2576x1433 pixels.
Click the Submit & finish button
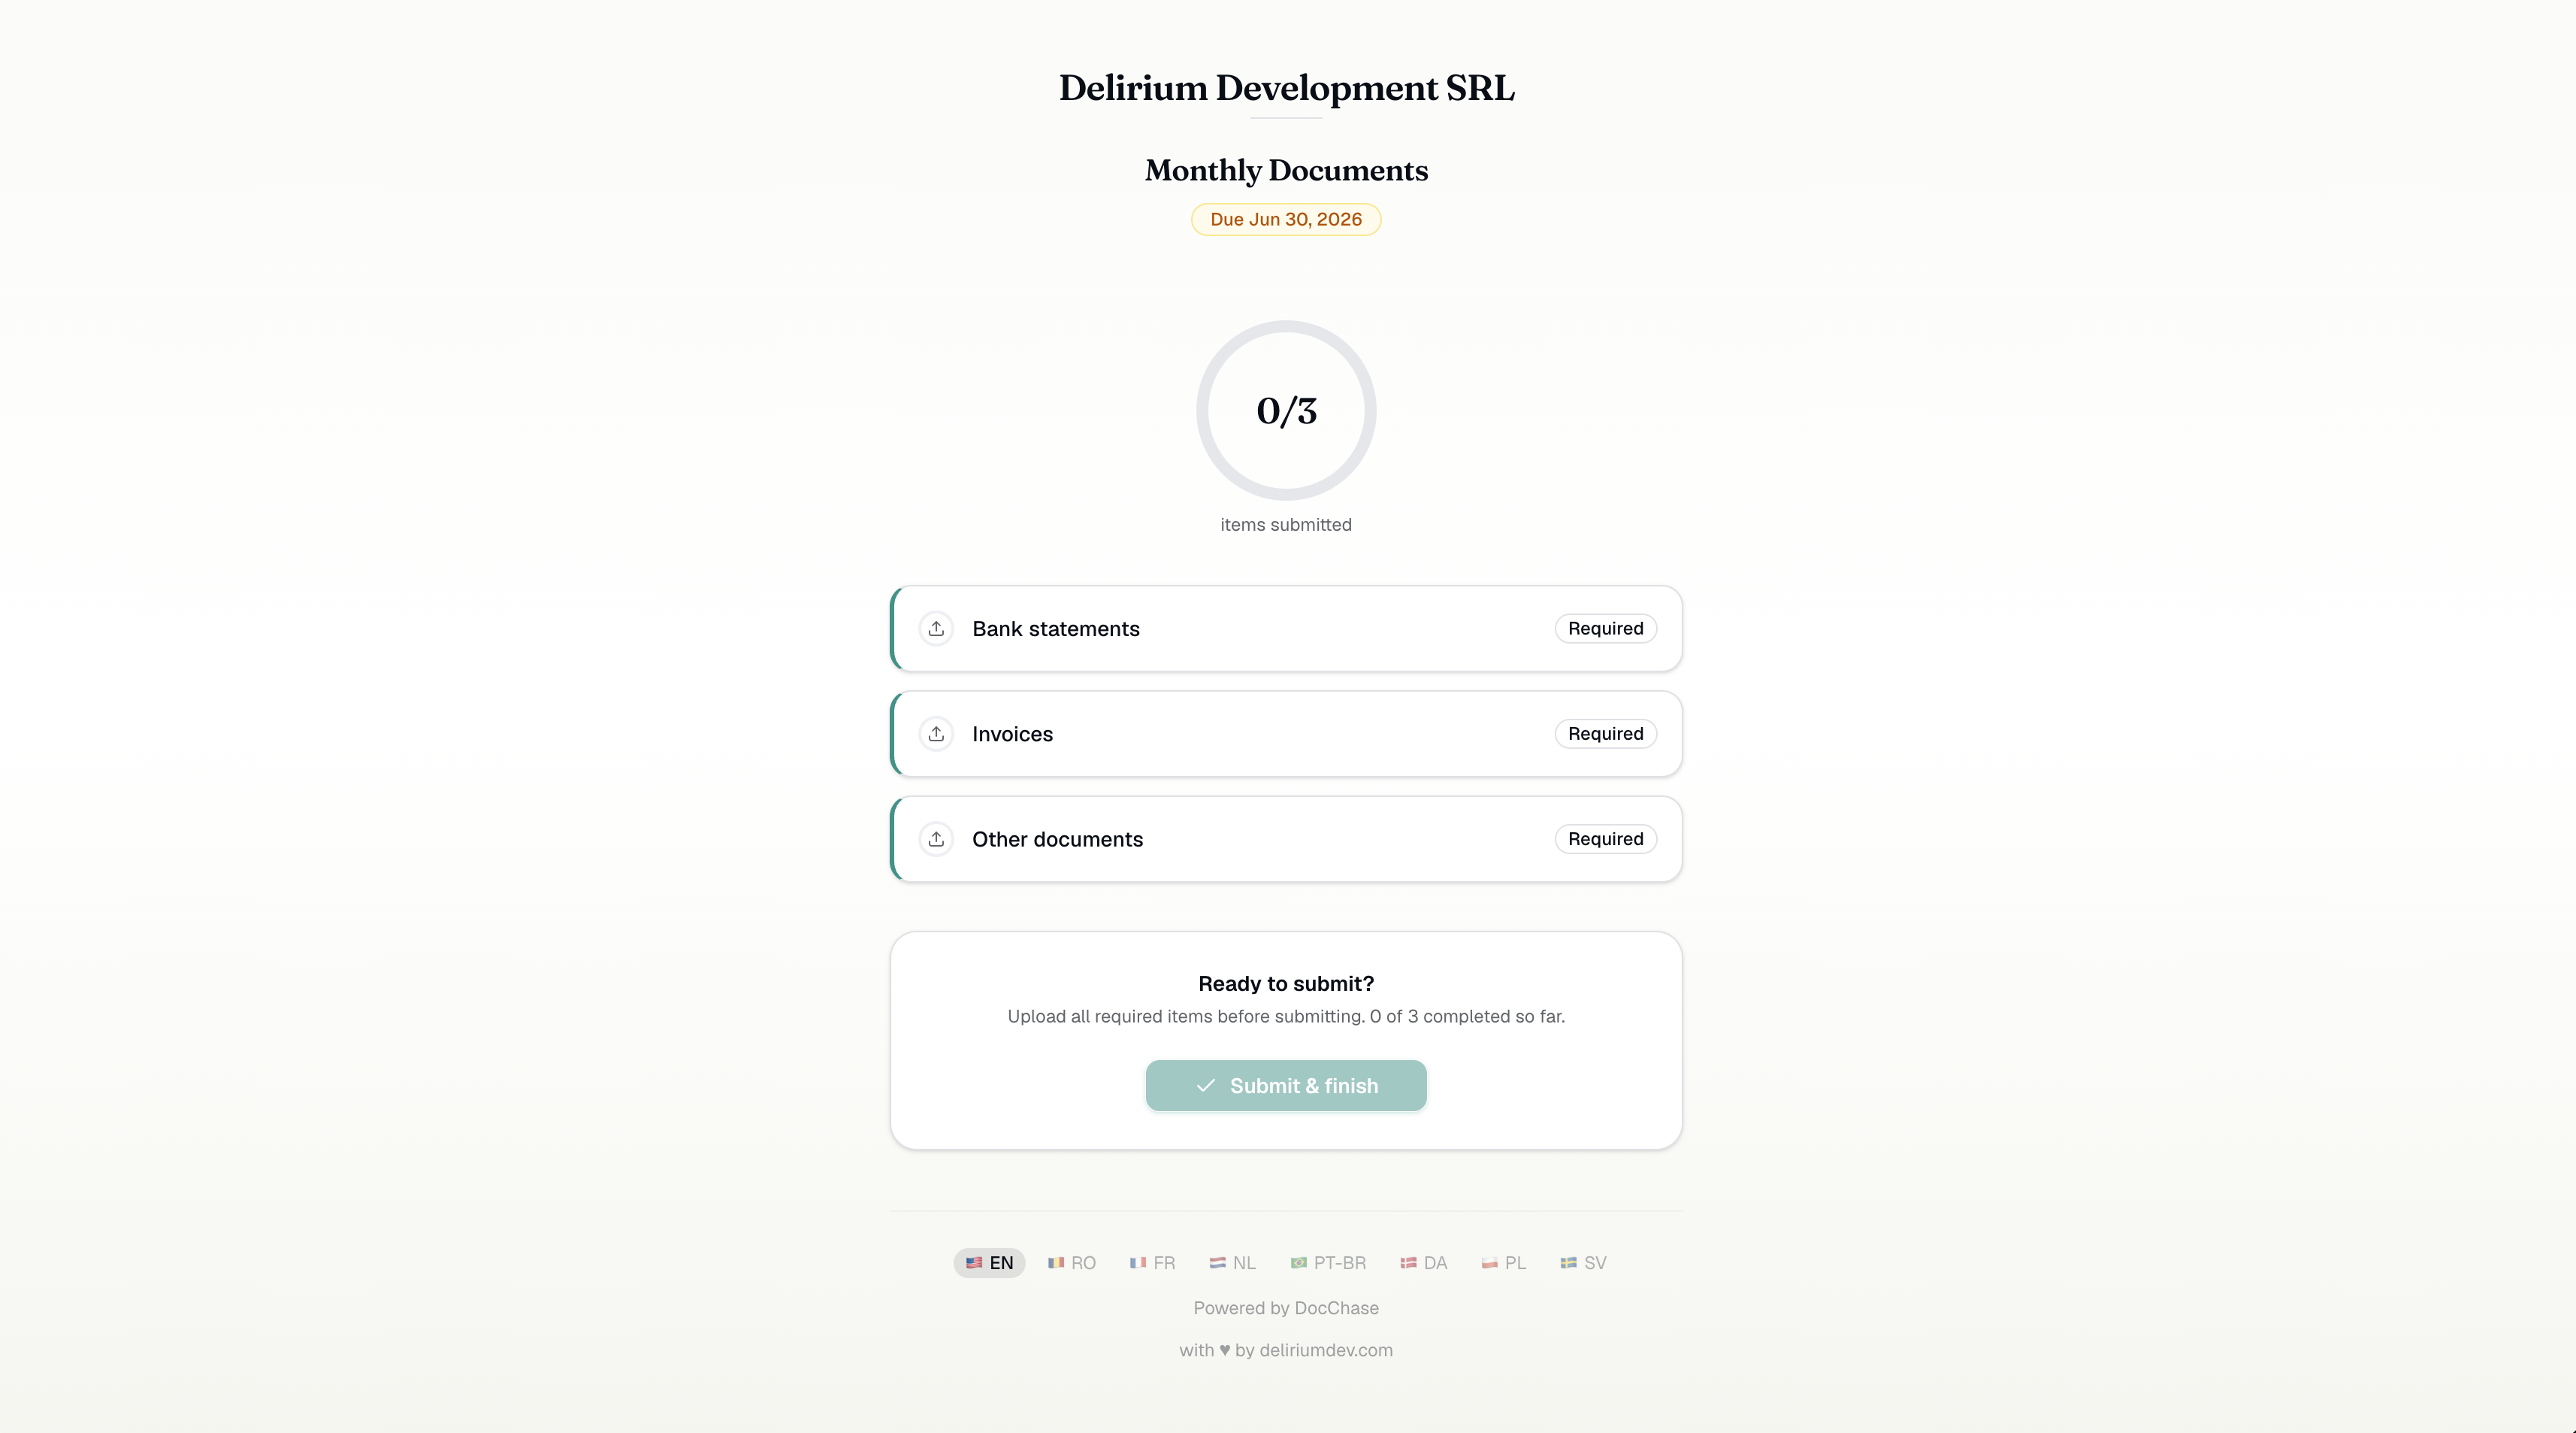point(1286,1086)
